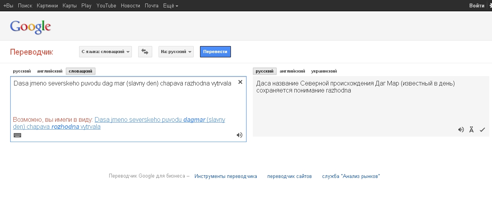This screenshot has height=201, width=492.
Task: Open служба "Анализ рынков" link
Action: coord(351,176)
